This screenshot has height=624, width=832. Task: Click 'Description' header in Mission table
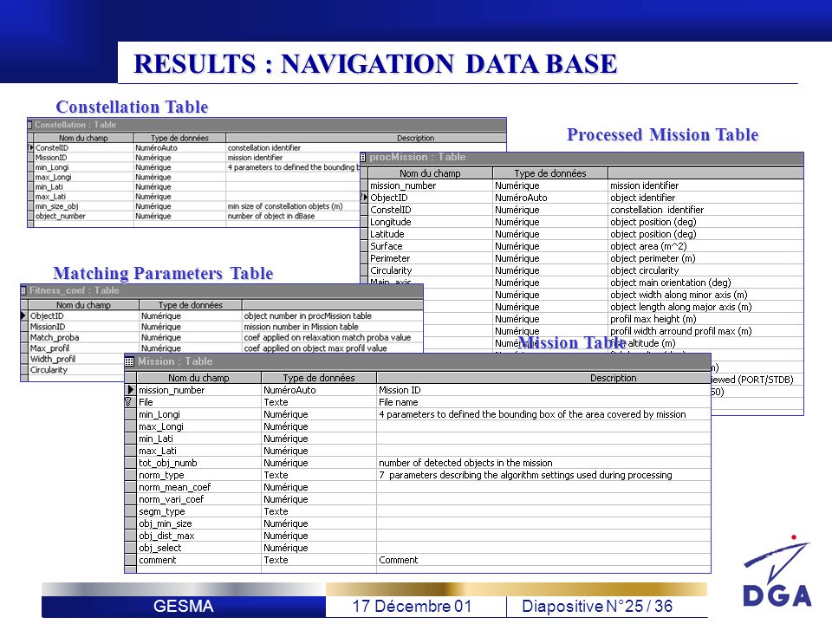[613, 378]
